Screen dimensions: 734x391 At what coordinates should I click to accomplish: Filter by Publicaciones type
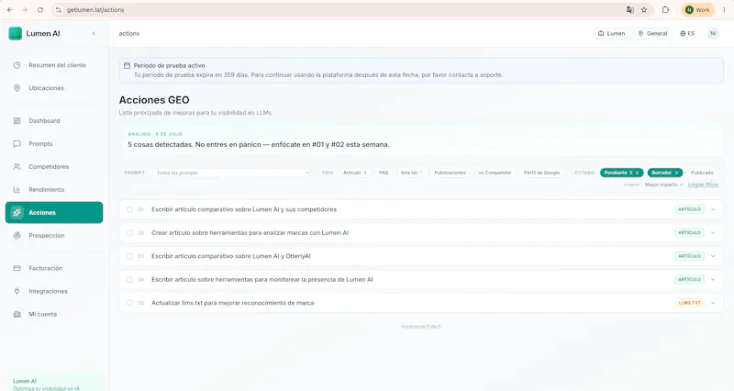tap(450, 173)
